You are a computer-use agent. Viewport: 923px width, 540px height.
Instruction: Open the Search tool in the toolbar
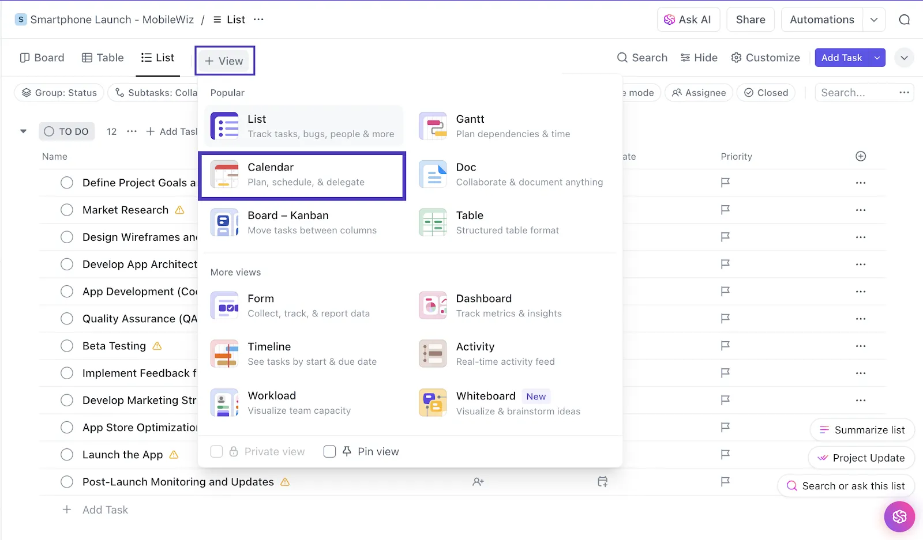(x=642, y=58)
